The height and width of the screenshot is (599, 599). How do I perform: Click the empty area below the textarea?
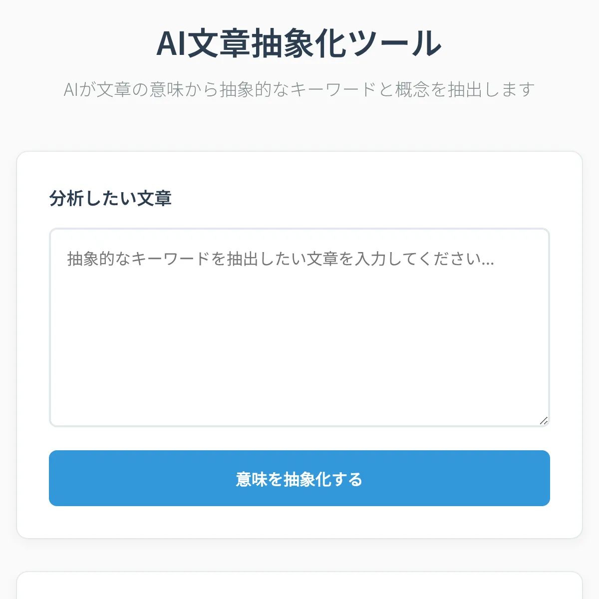click(299, 438)
